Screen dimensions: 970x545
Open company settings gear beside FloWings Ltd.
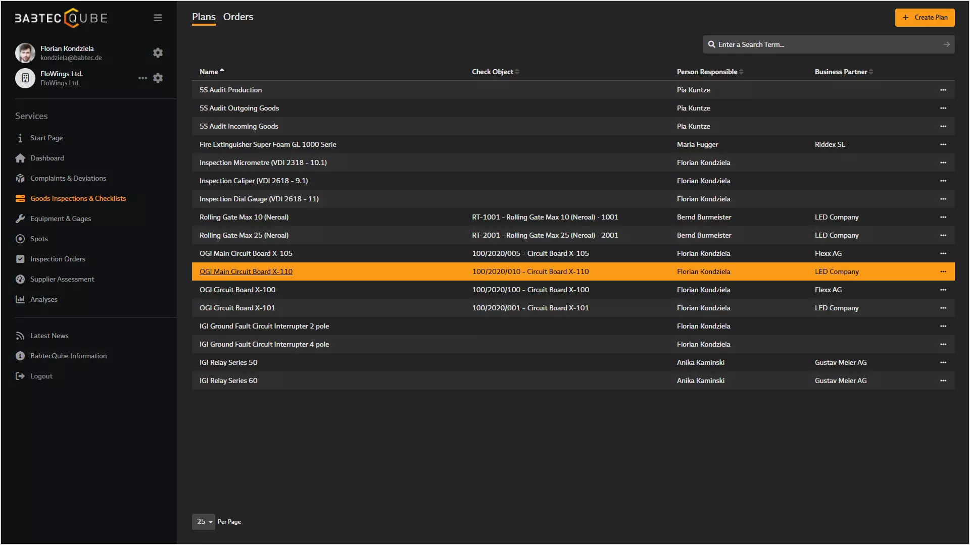(x=158, y=78)
